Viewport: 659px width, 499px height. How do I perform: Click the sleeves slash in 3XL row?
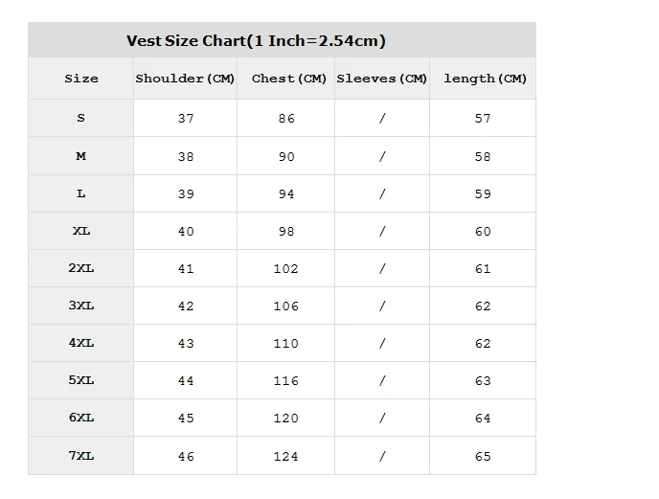tap(382, 306)
